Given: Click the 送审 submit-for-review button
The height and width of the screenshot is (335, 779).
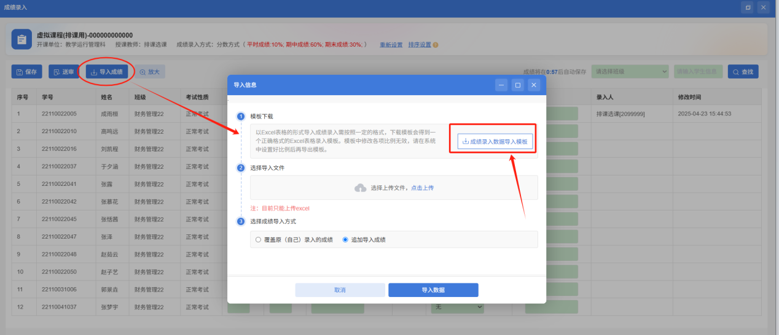Looking at the screenshot, I should click(x=64, y=72).
